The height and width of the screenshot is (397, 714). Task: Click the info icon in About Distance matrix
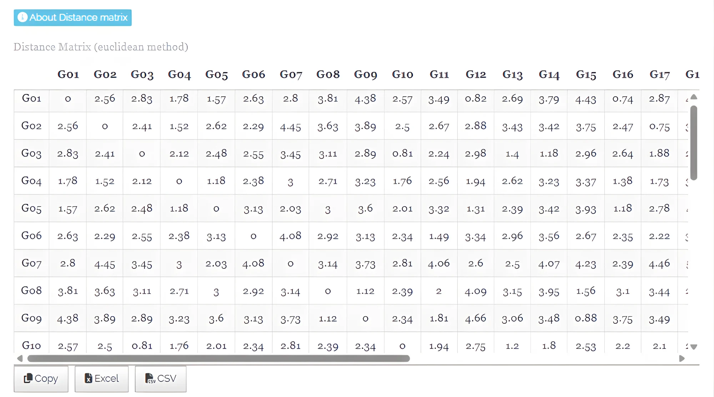point(22,17)
